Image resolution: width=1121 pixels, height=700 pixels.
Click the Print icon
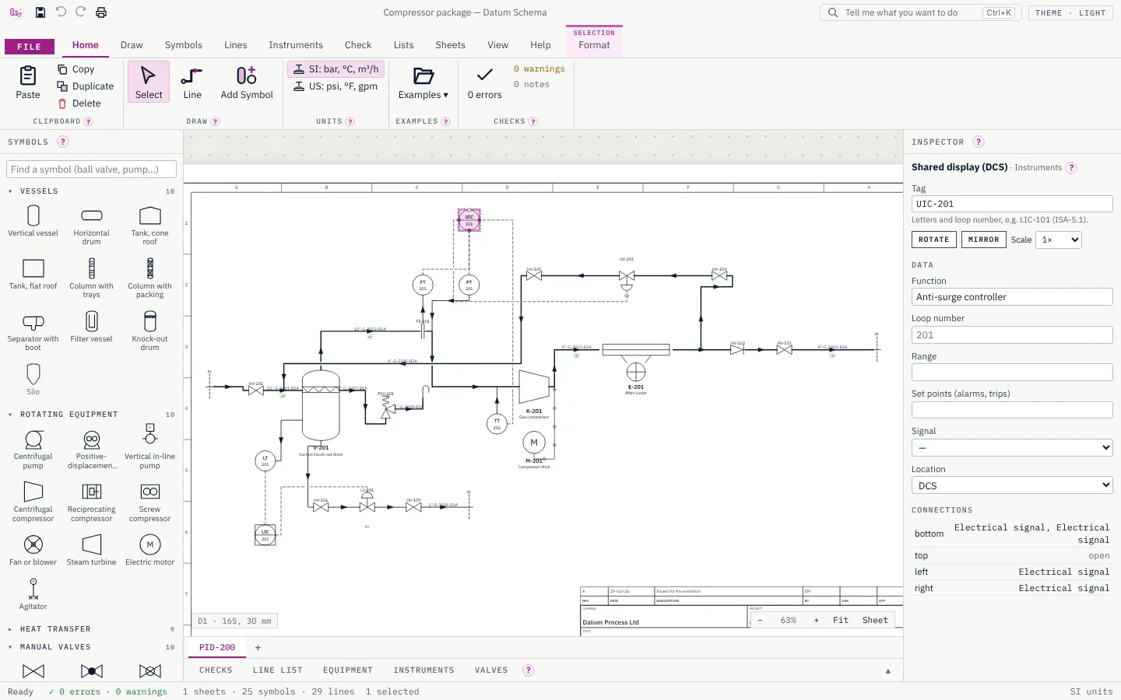(x=101, y=12)
